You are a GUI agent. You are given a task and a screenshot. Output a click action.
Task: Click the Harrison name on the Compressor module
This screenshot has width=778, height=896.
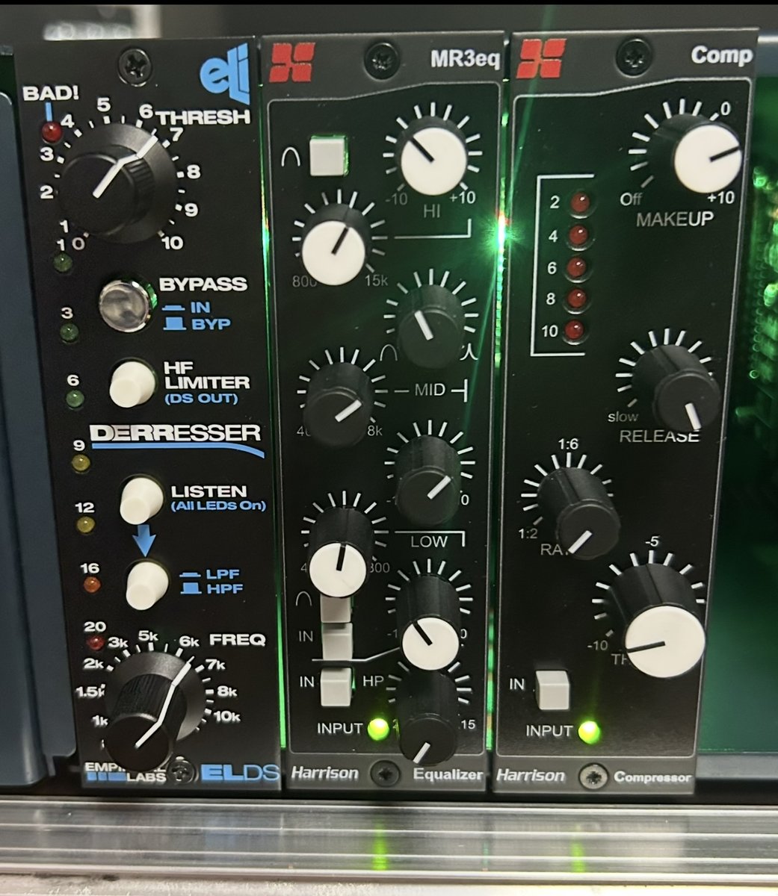531,774
